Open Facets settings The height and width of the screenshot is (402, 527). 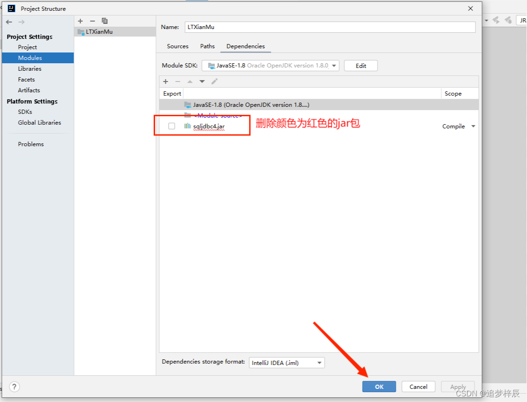26,79
